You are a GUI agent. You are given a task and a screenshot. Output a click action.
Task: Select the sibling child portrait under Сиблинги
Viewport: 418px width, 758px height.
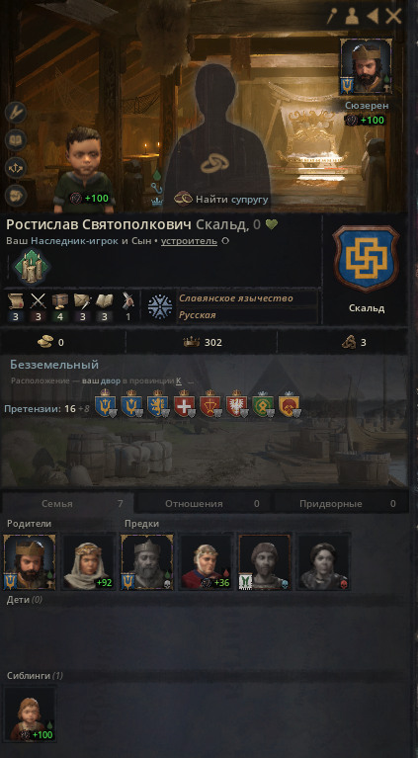[30, 714]
